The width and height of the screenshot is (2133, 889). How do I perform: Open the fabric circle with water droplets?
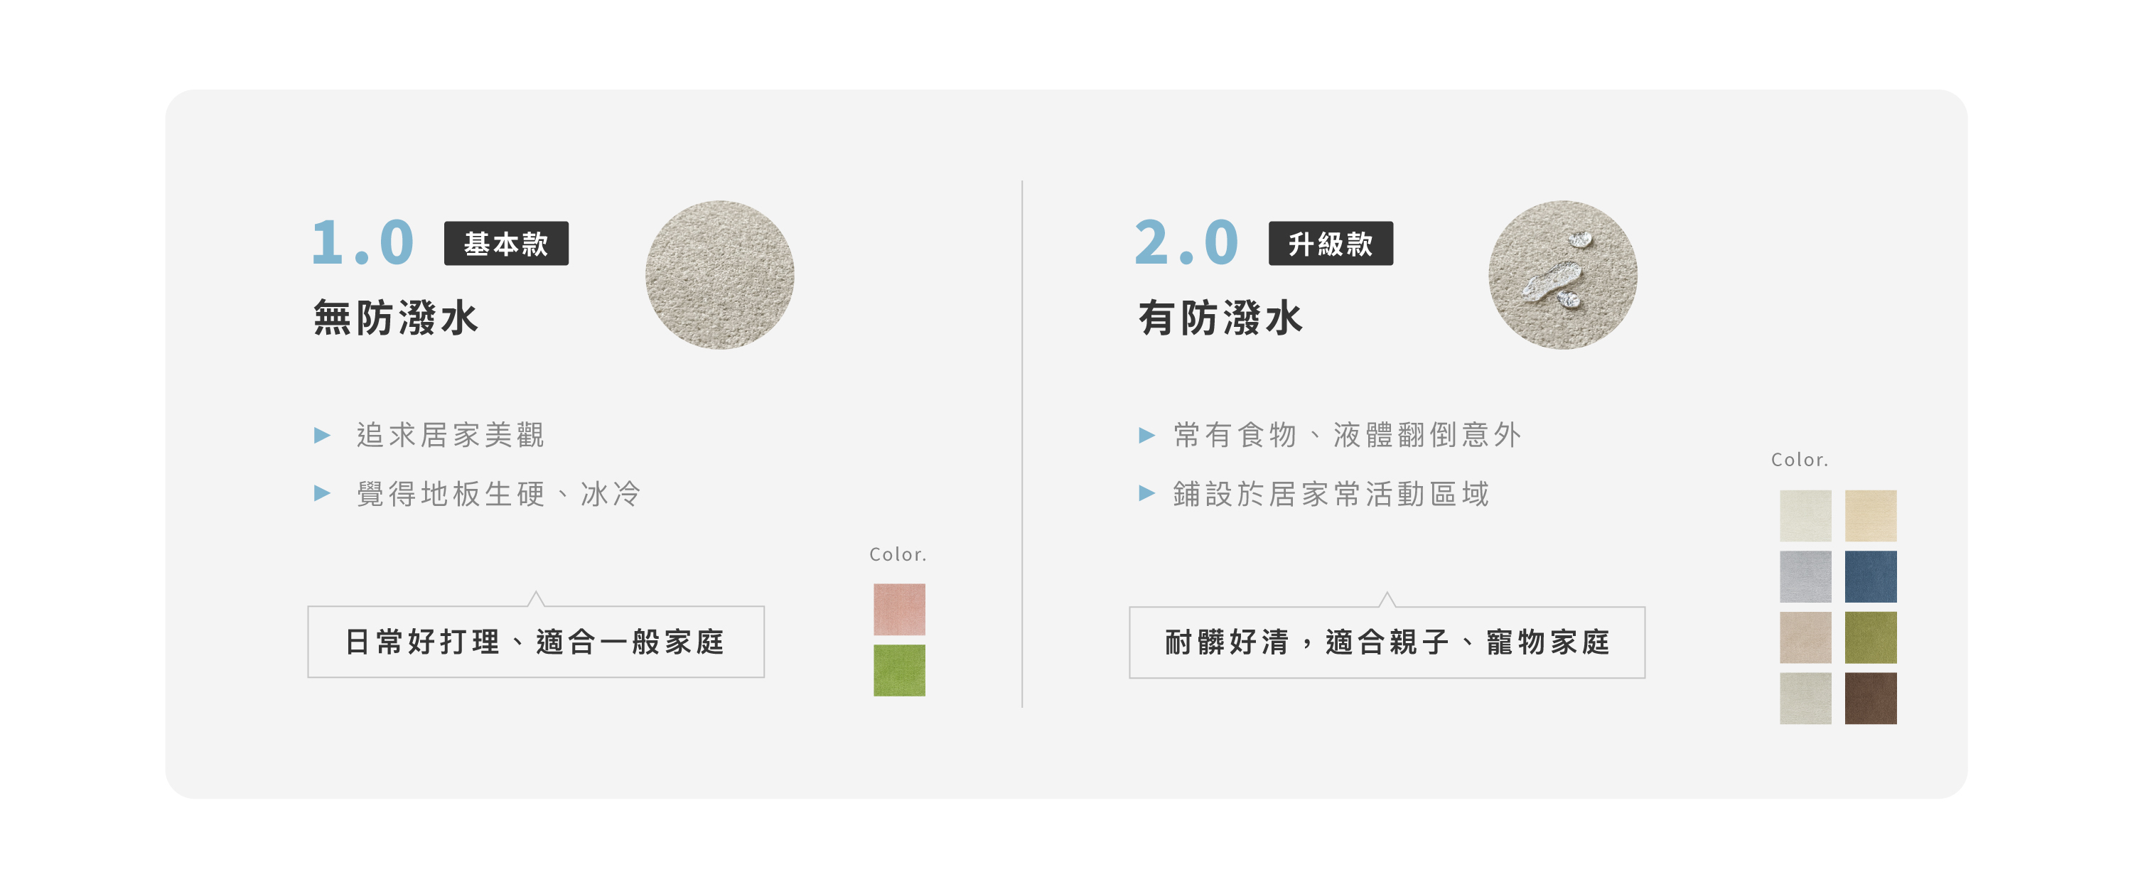click(x=1562, y=275)
